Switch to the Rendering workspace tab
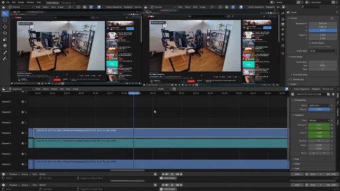 (66, 3)
